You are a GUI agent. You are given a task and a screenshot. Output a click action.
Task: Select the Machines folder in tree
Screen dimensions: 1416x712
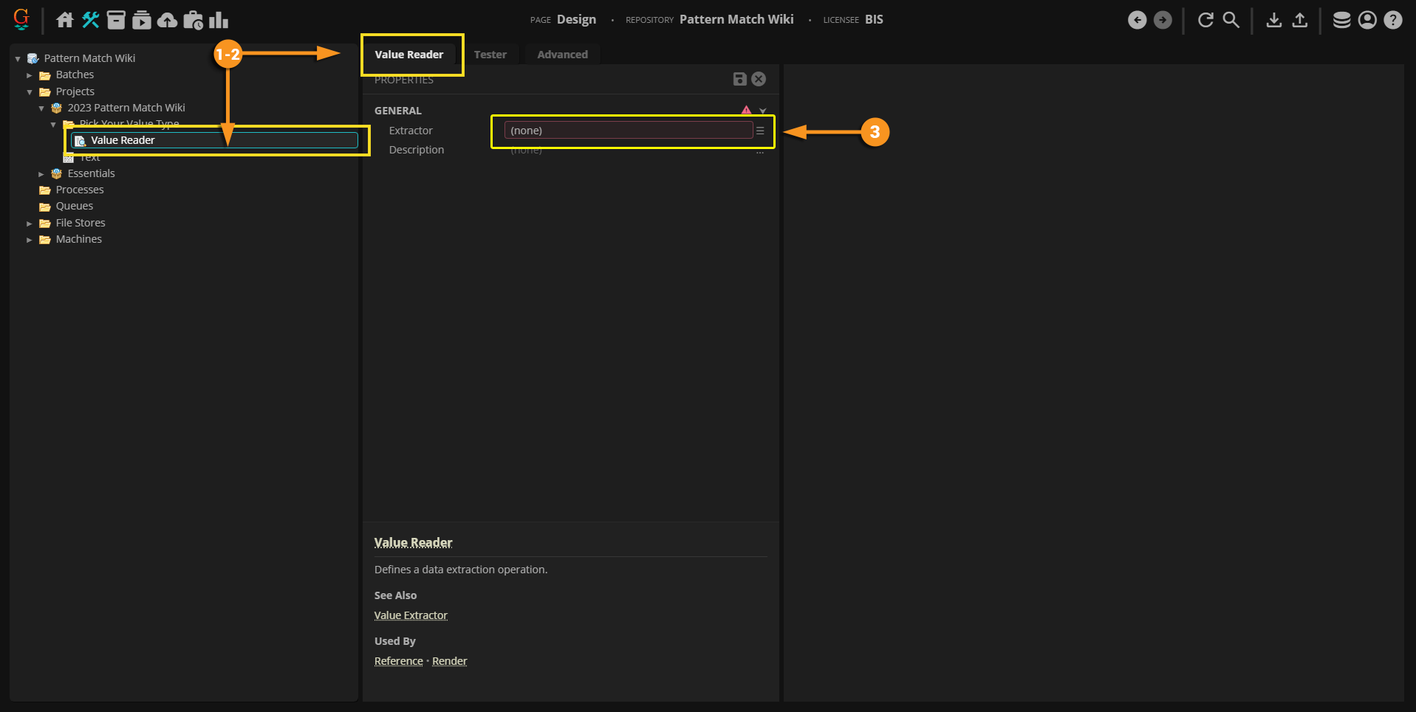pos(78,239)
